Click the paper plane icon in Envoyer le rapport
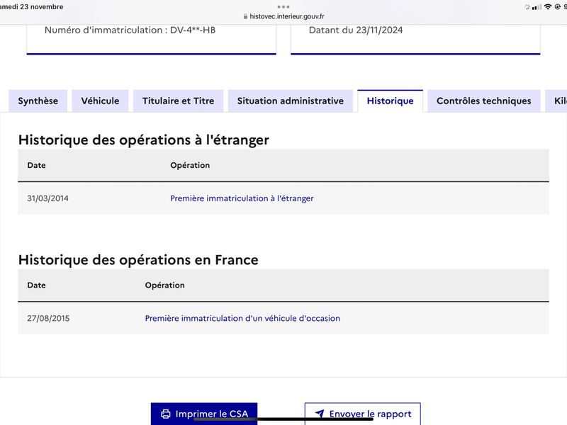The height and width of the screenshot is (425, 567). 320,414
